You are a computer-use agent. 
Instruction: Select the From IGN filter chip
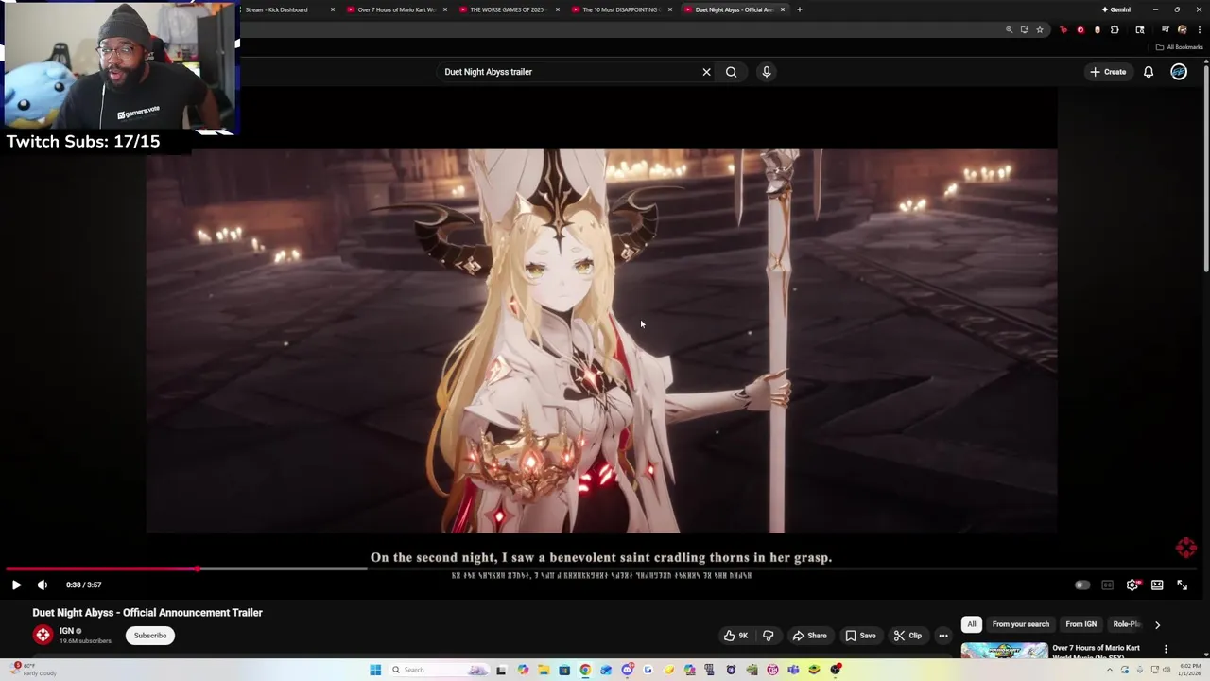[1080, 624]
